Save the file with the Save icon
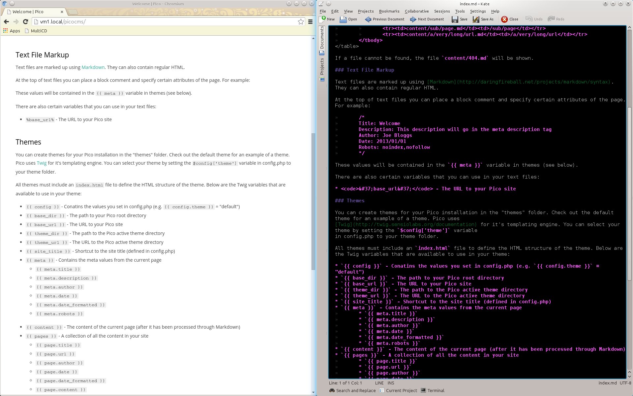 [455, 19]
